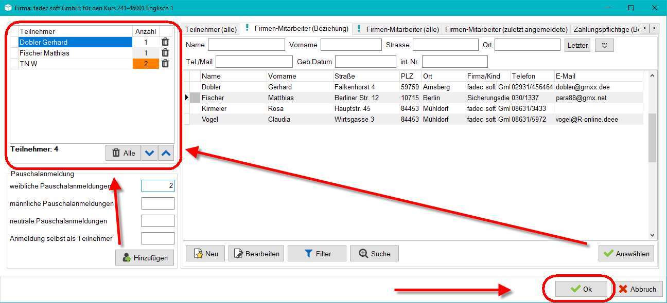Move the selected participant up with the chevron

(166, 153)
